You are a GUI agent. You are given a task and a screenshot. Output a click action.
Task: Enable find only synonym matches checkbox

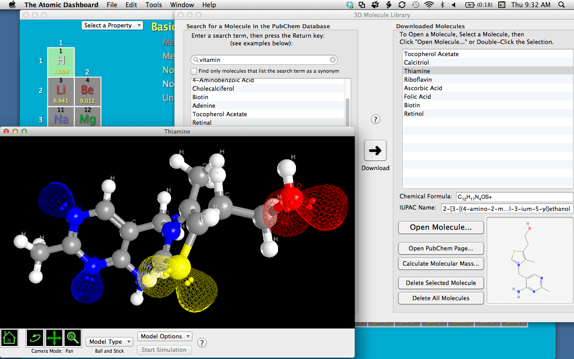pos(194,71)
